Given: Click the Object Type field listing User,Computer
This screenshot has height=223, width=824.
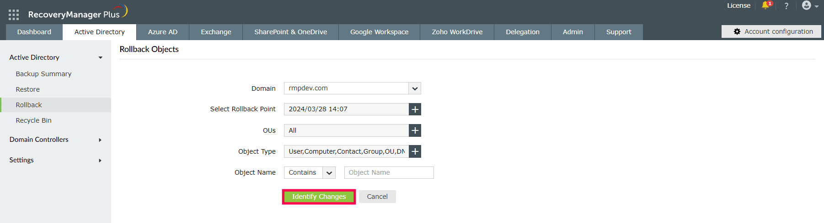Looking at the screenshot, I should pos(346,151).
